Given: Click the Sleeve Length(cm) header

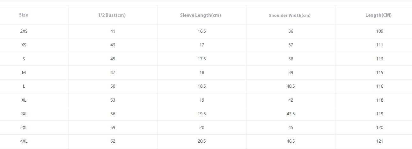Looking at the screenshot, I should (x=201, y=15).
